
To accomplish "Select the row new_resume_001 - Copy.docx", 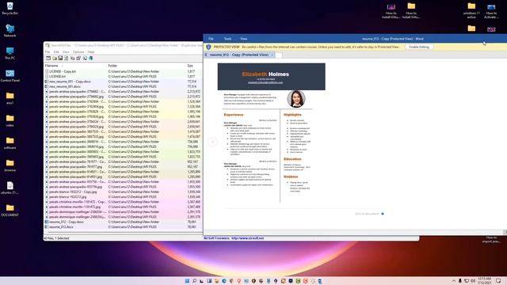I will (x=124, y=82).
